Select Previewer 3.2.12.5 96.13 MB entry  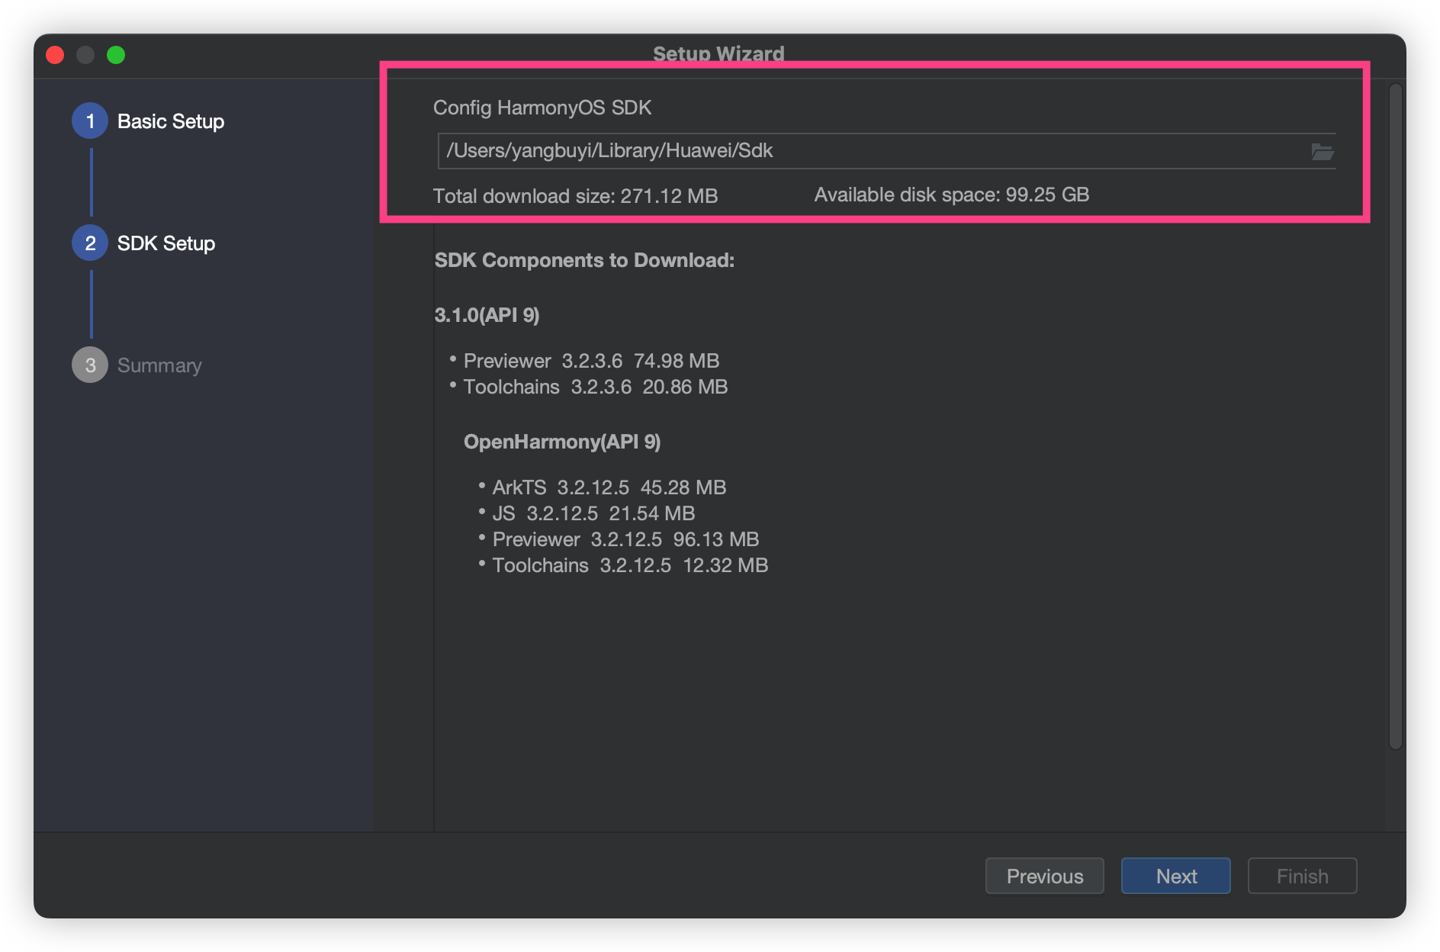(626, 539)
